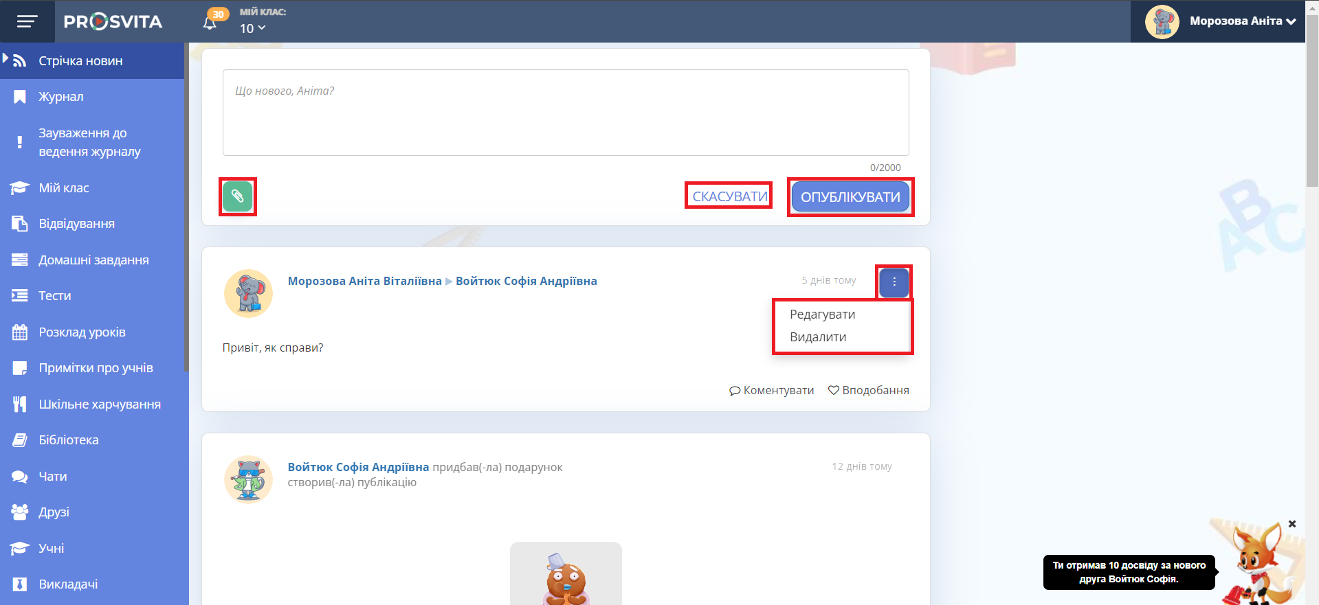Open Чати in the sidebar
The height and width of the screenshot is (605, 1319).
[x=52, y=477]
